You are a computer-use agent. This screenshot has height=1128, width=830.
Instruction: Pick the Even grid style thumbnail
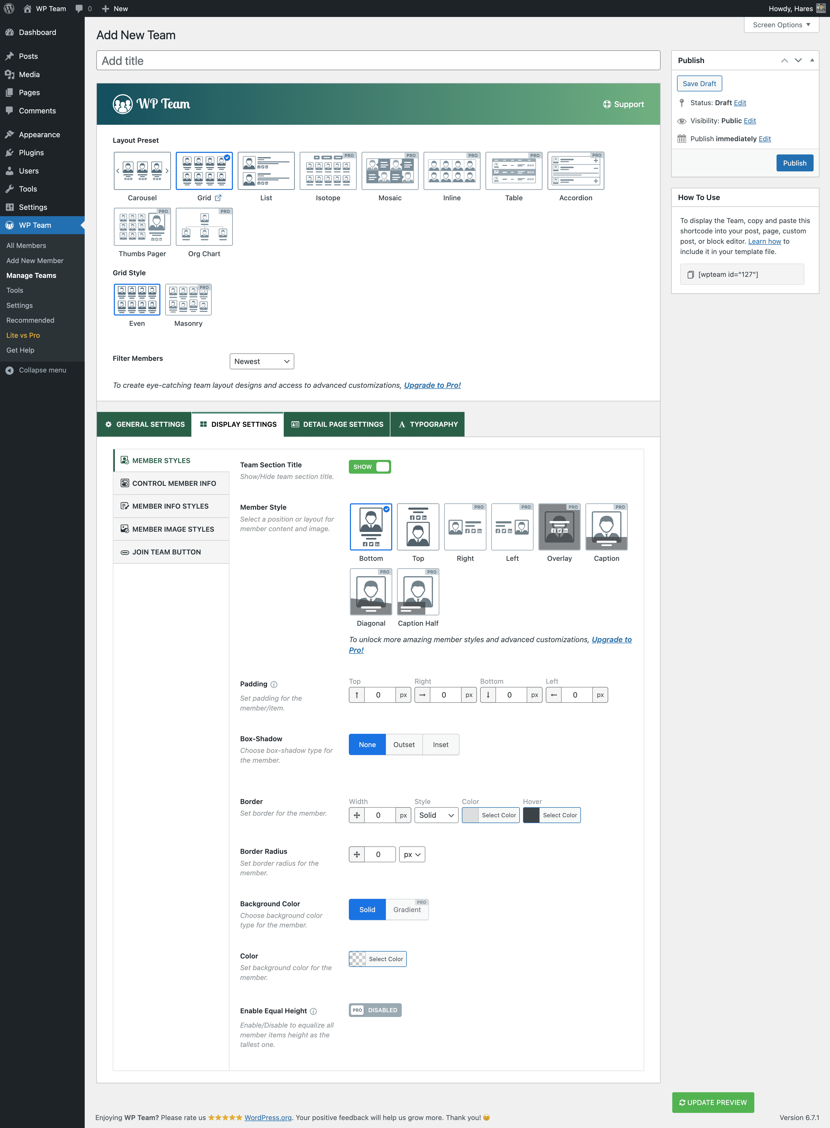tap(137, 300)
